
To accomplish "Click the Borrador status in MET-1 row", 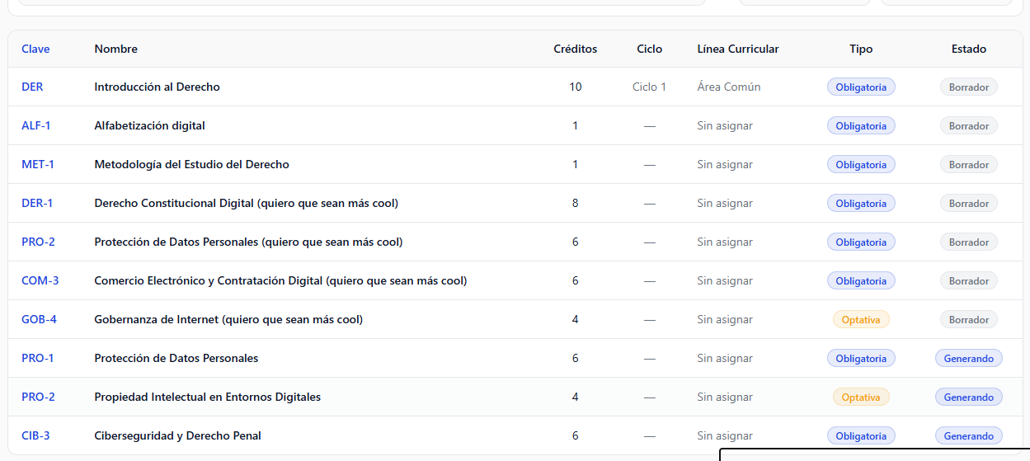I will tap(969, 164).
